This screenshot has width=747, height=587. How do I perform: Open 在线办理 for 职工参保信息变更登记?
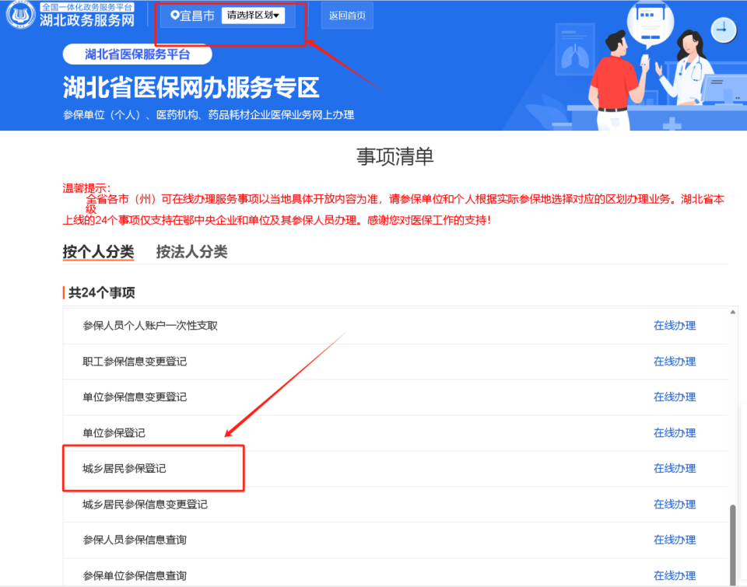pos(674,361)
